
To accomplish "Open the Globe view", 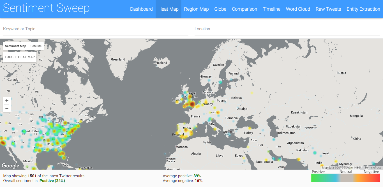I will tap(220, 9).
